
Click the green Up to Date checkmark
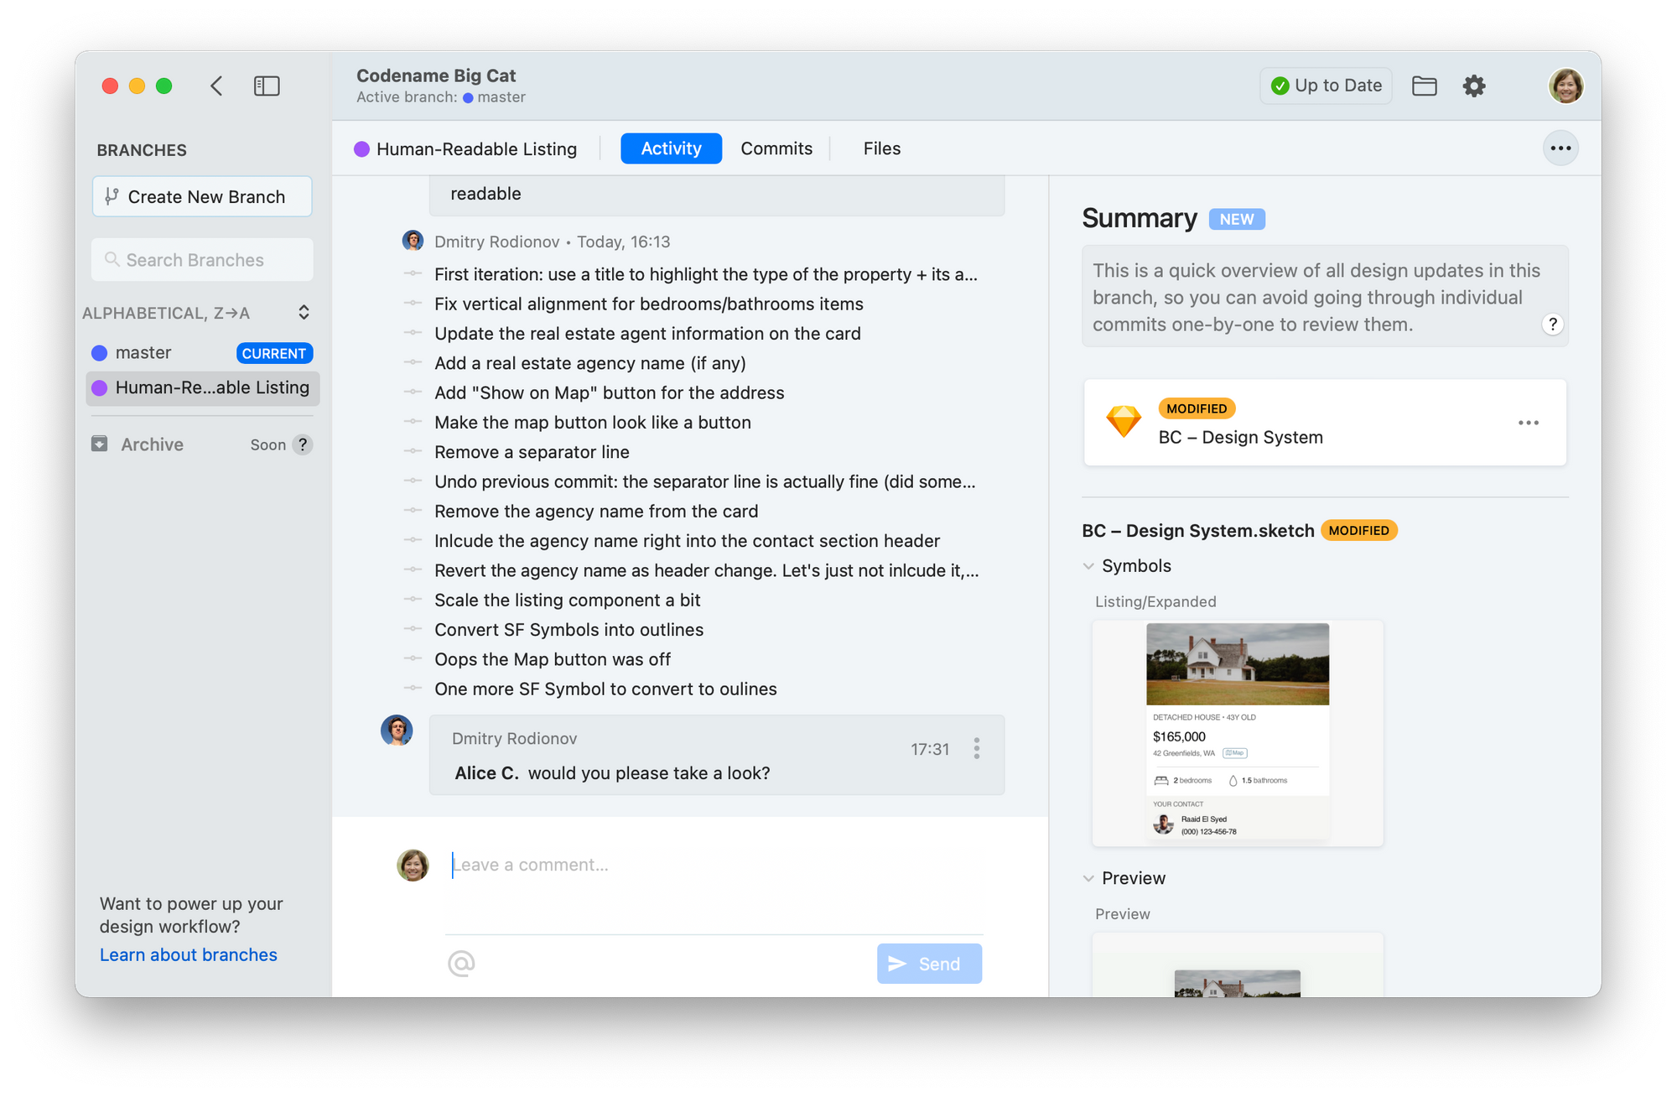(x=1280, y=86)
